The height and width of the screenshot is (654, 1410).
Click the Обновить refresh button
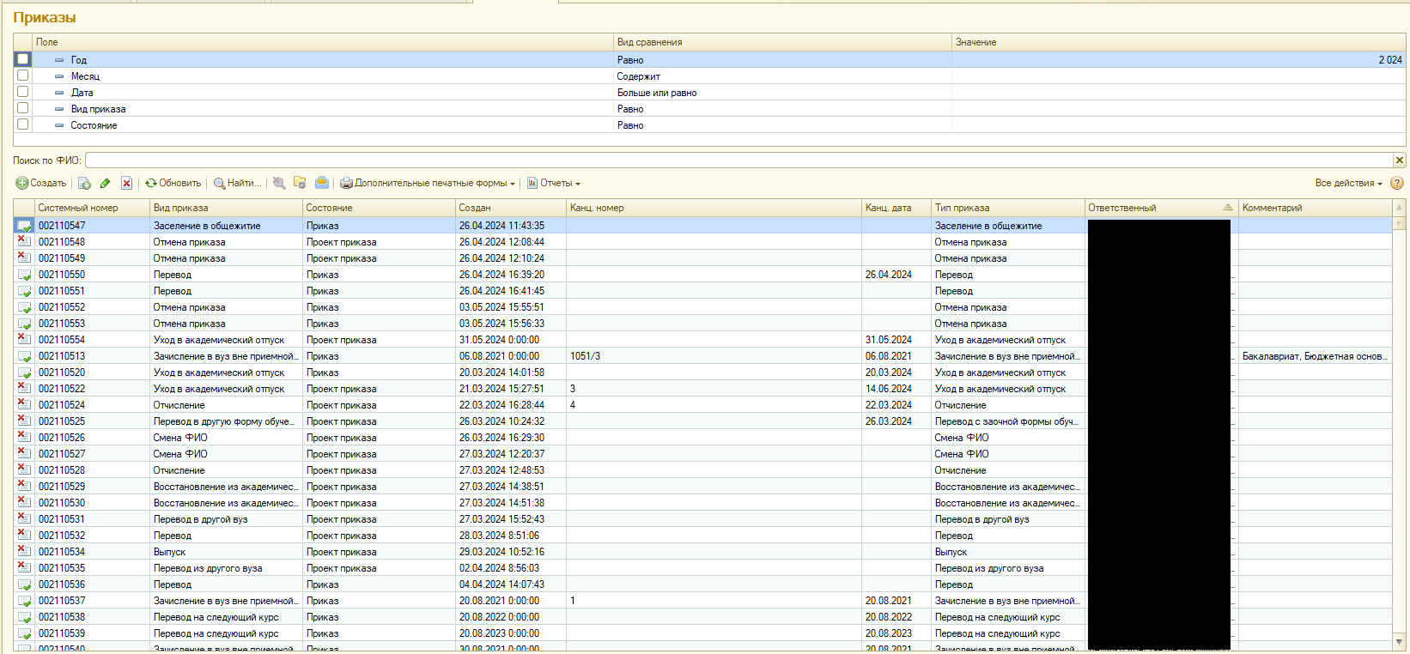click(173, 183)
